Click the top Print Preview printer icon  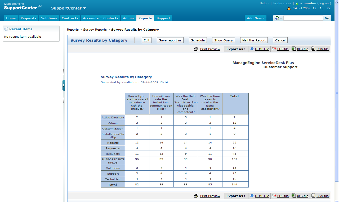[196, 49]
